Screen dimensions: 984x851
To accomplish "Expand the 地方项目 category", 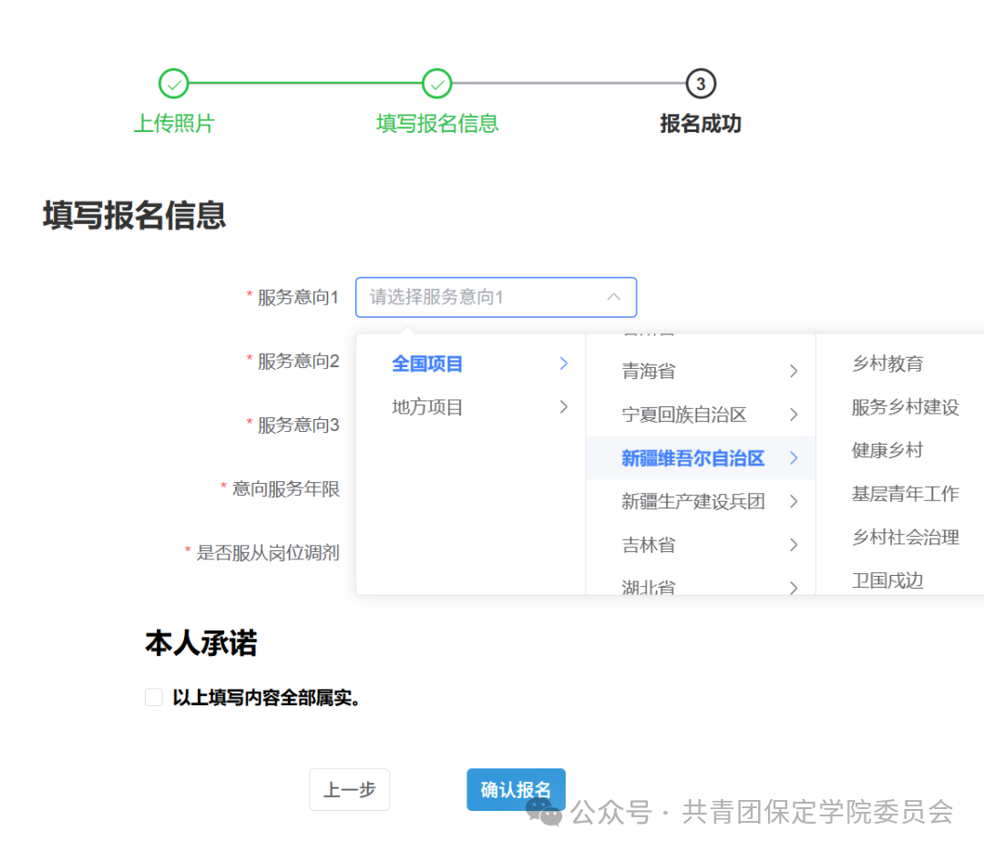I will point(428,407).
